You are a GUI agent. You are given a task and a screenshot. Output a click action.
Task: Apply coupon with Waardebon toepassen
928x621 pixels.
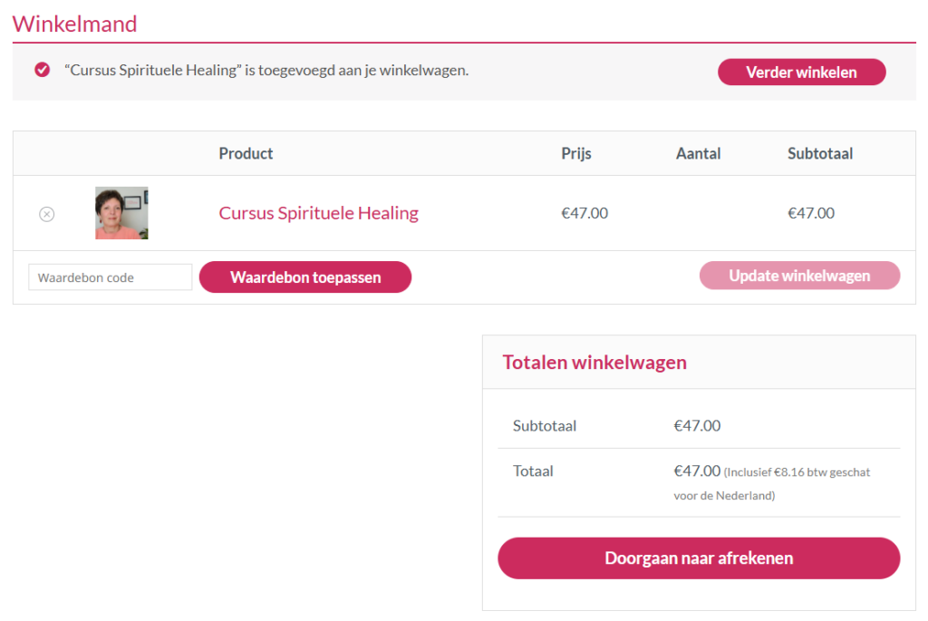305,277
